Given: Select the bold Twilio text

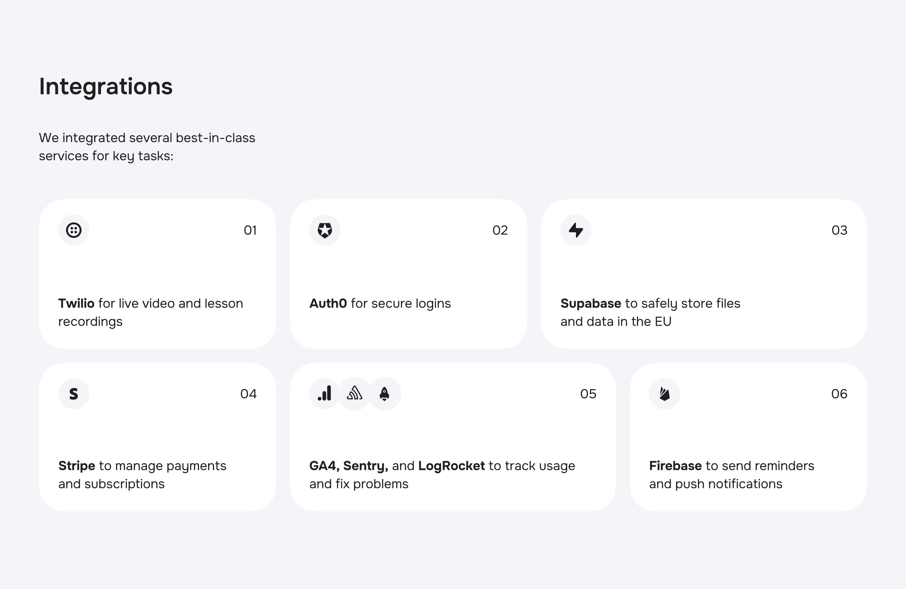Looking at the screenshot, I should click(x=76, y=303).
